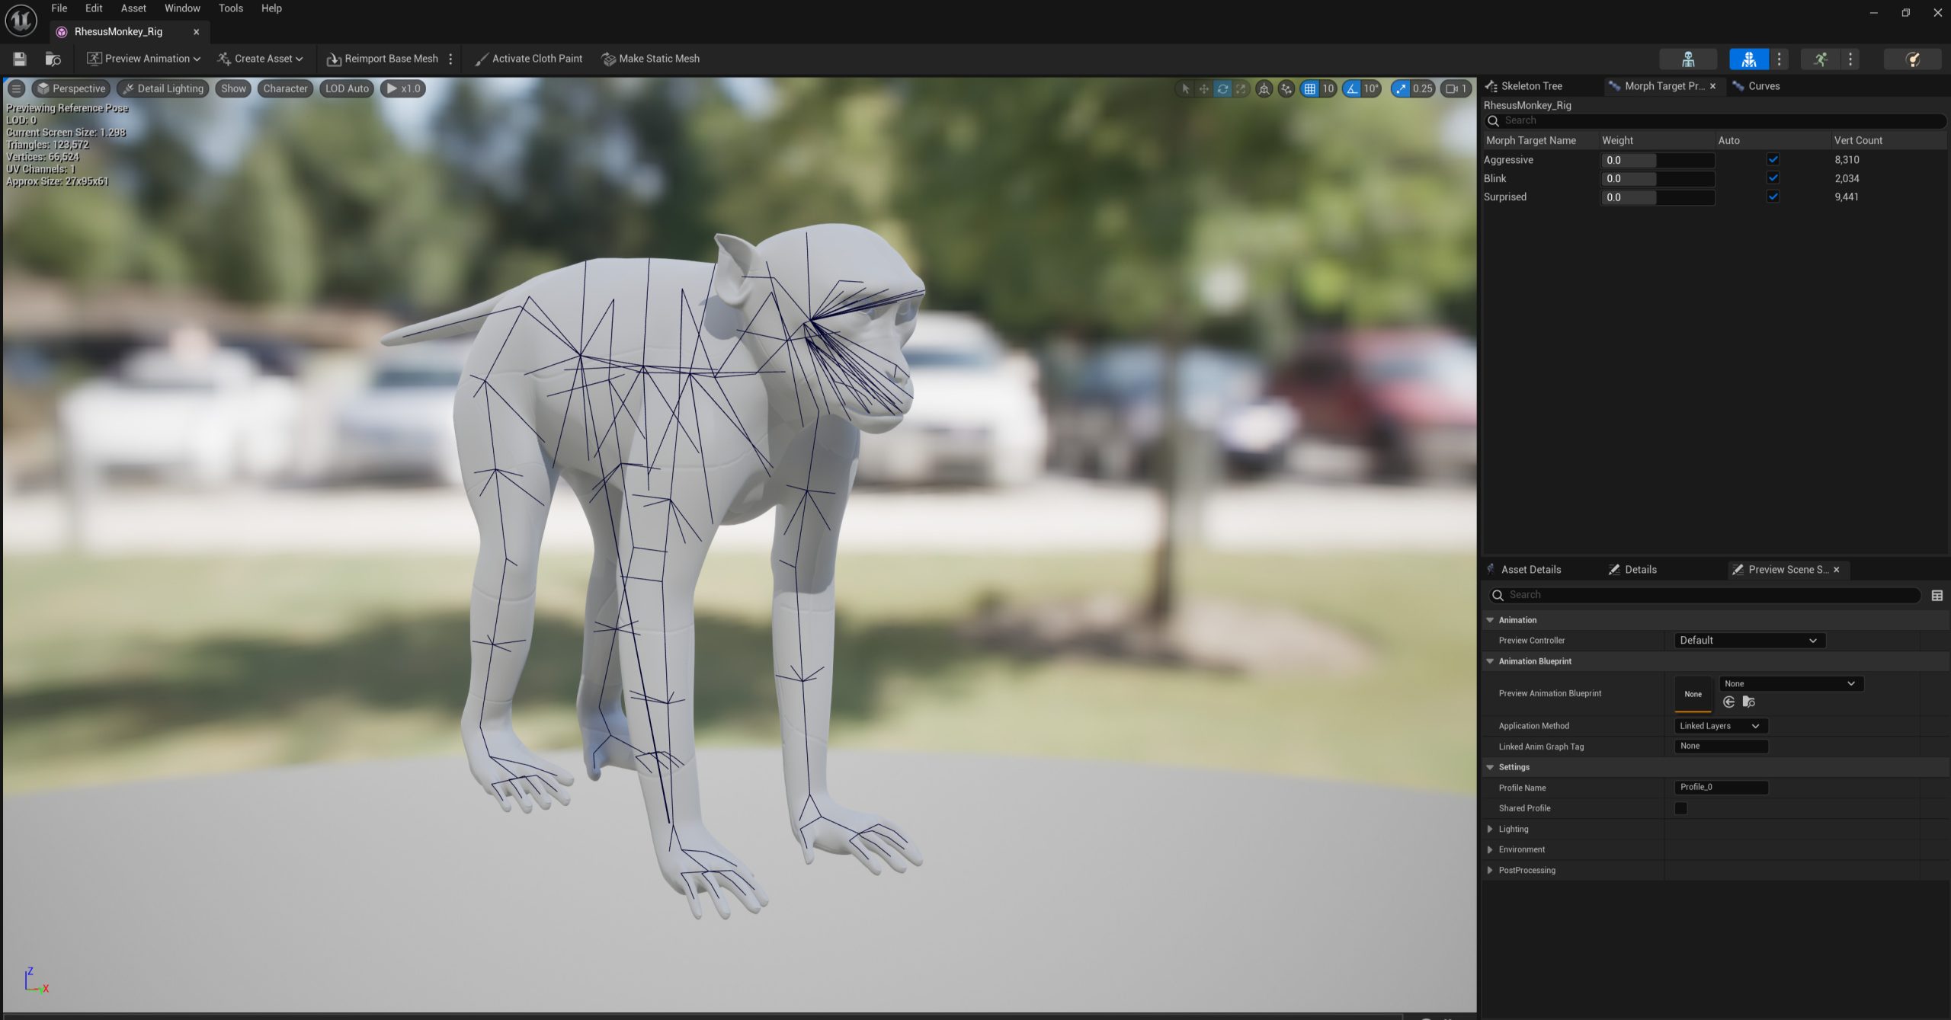
Task: Expand the Lighting section in Preview Scene Settings
Action: 1490,829
